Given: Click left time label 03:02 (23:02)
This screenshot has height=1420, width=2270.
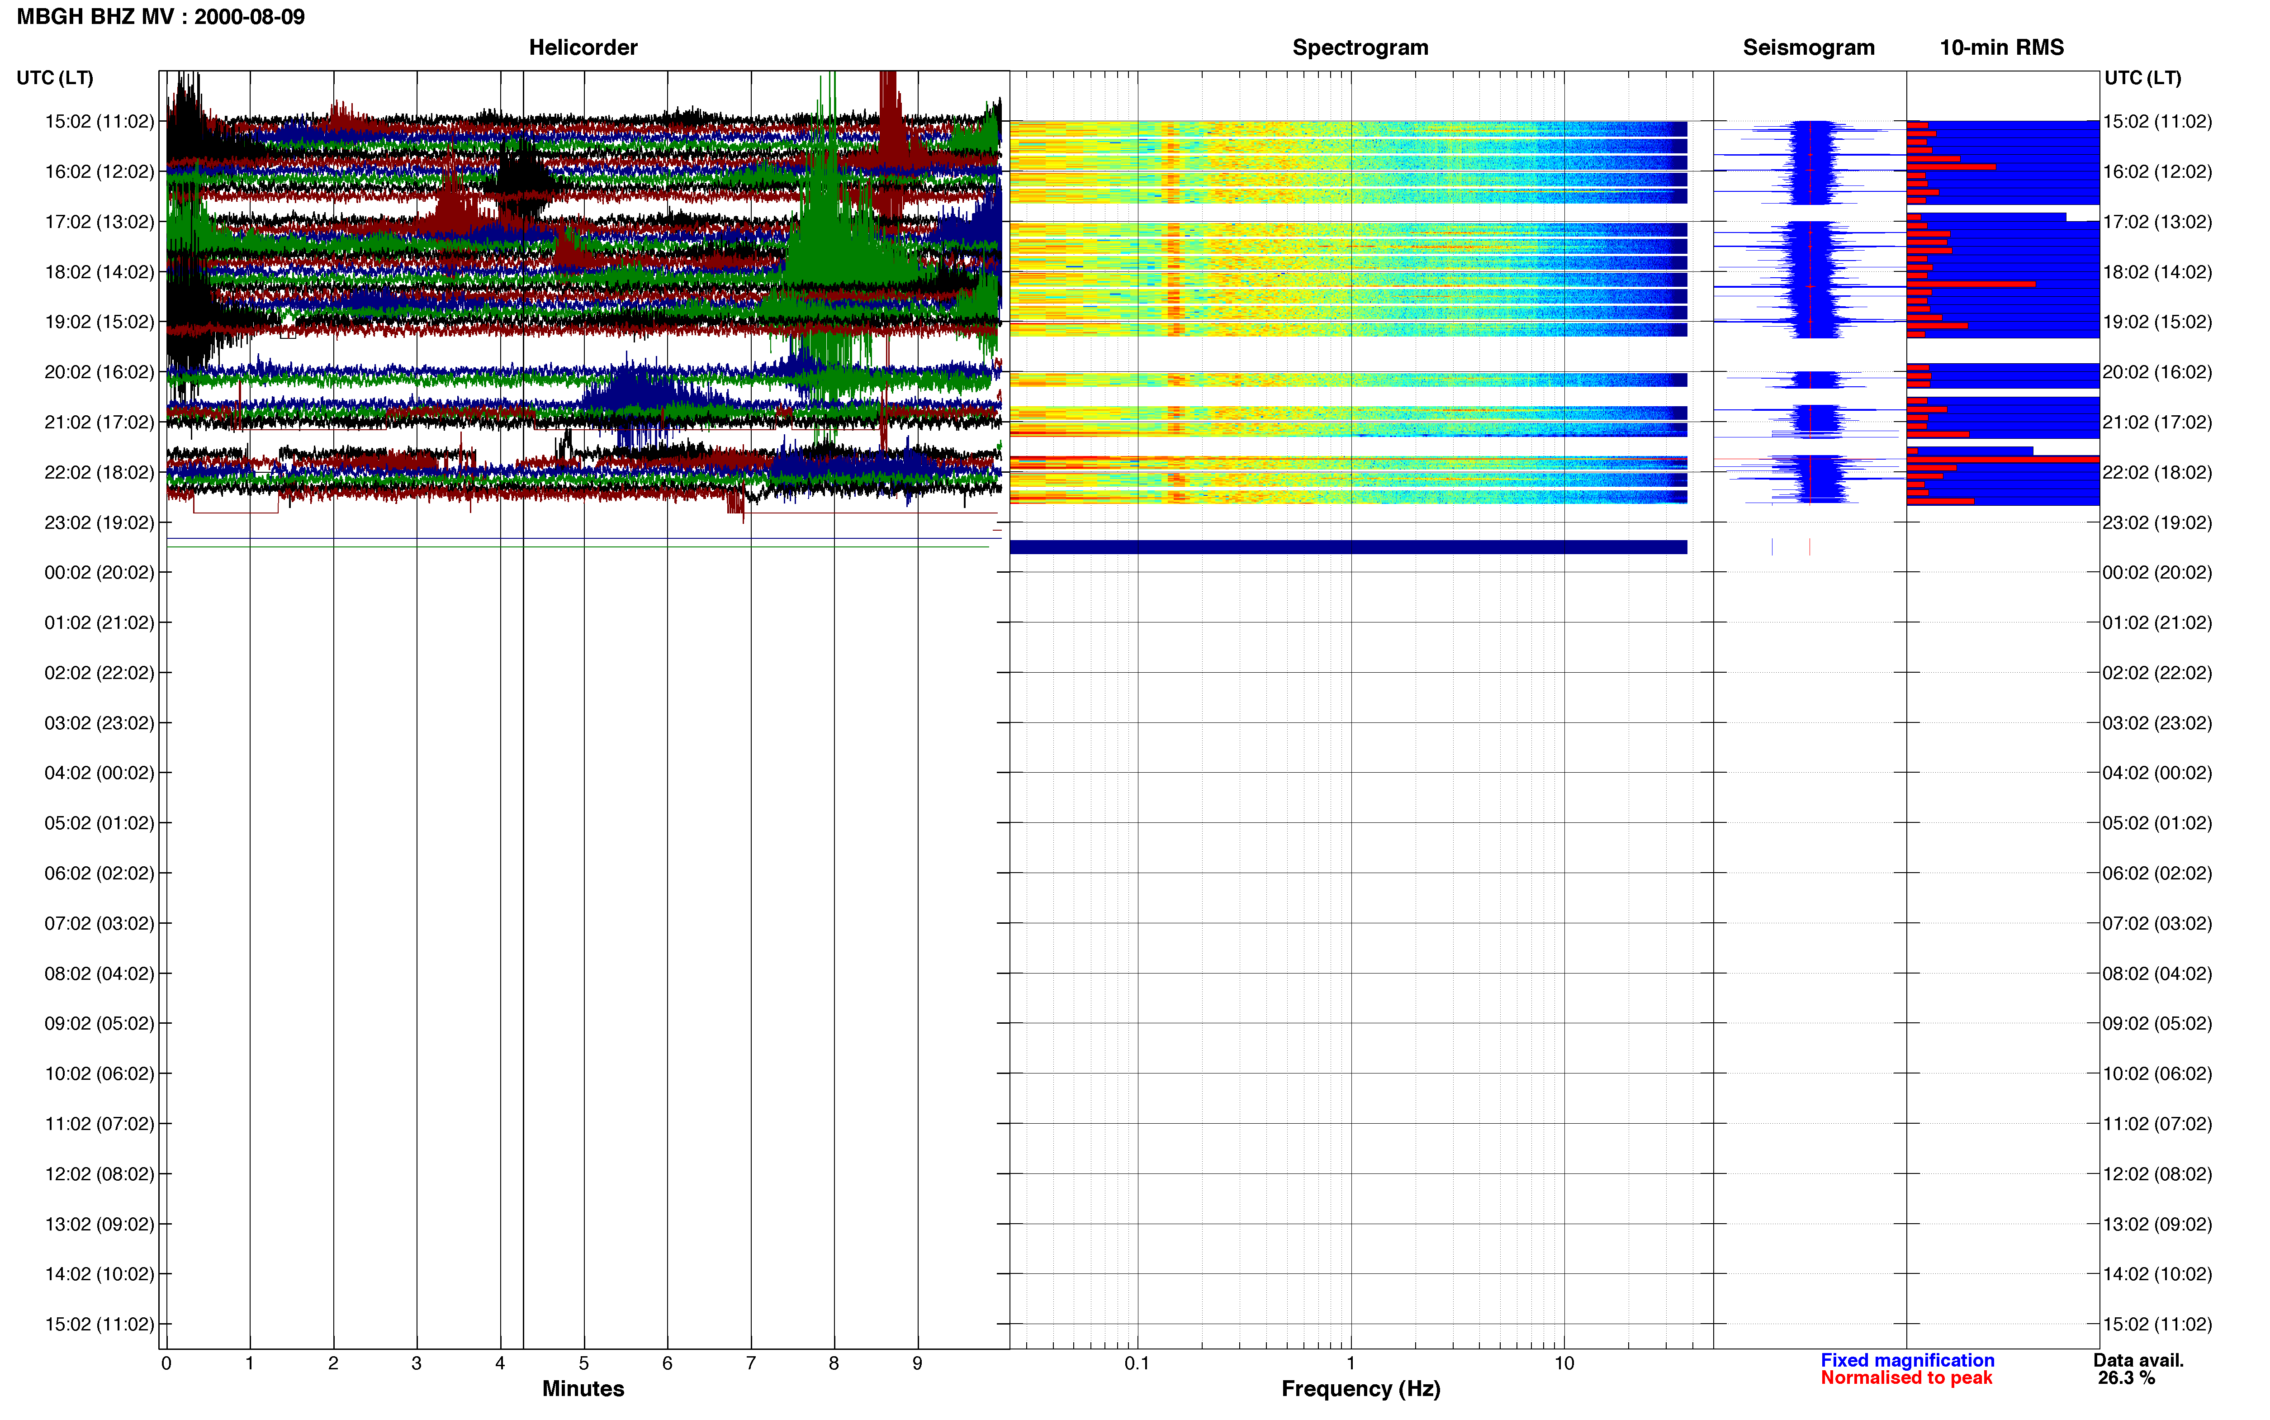Looking at the screenshot, I should (x=100, y=723).
